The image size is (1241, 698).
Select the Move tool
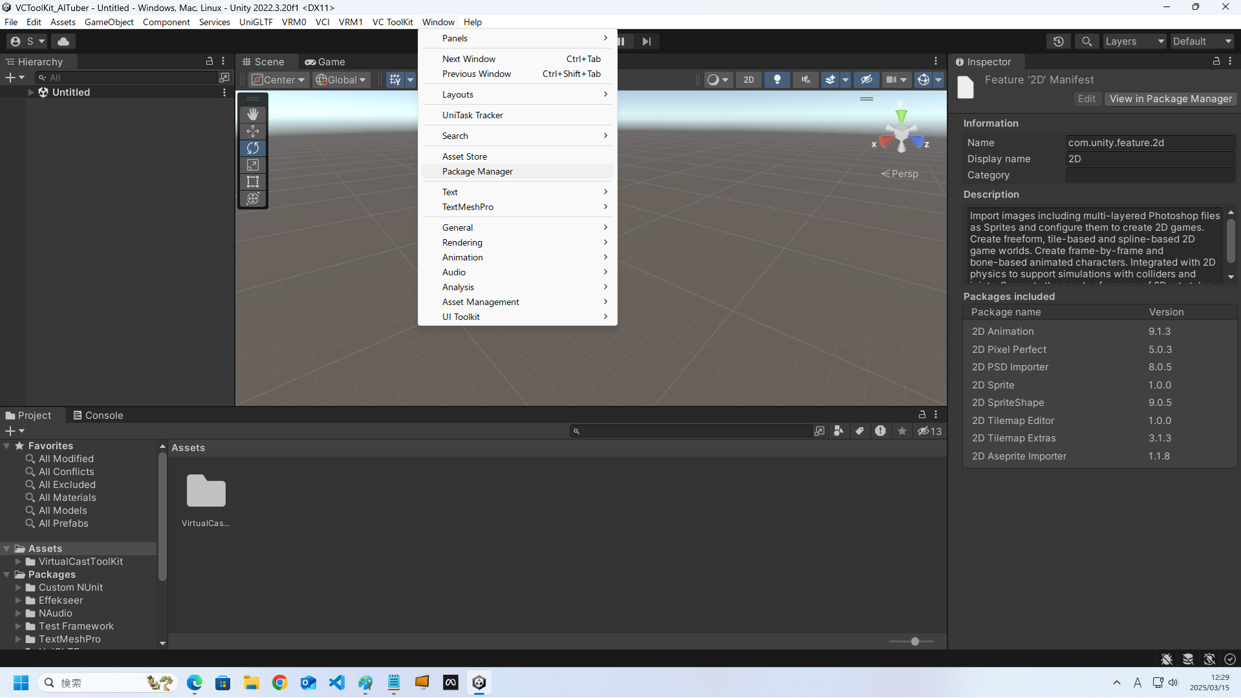click(253, 131)
